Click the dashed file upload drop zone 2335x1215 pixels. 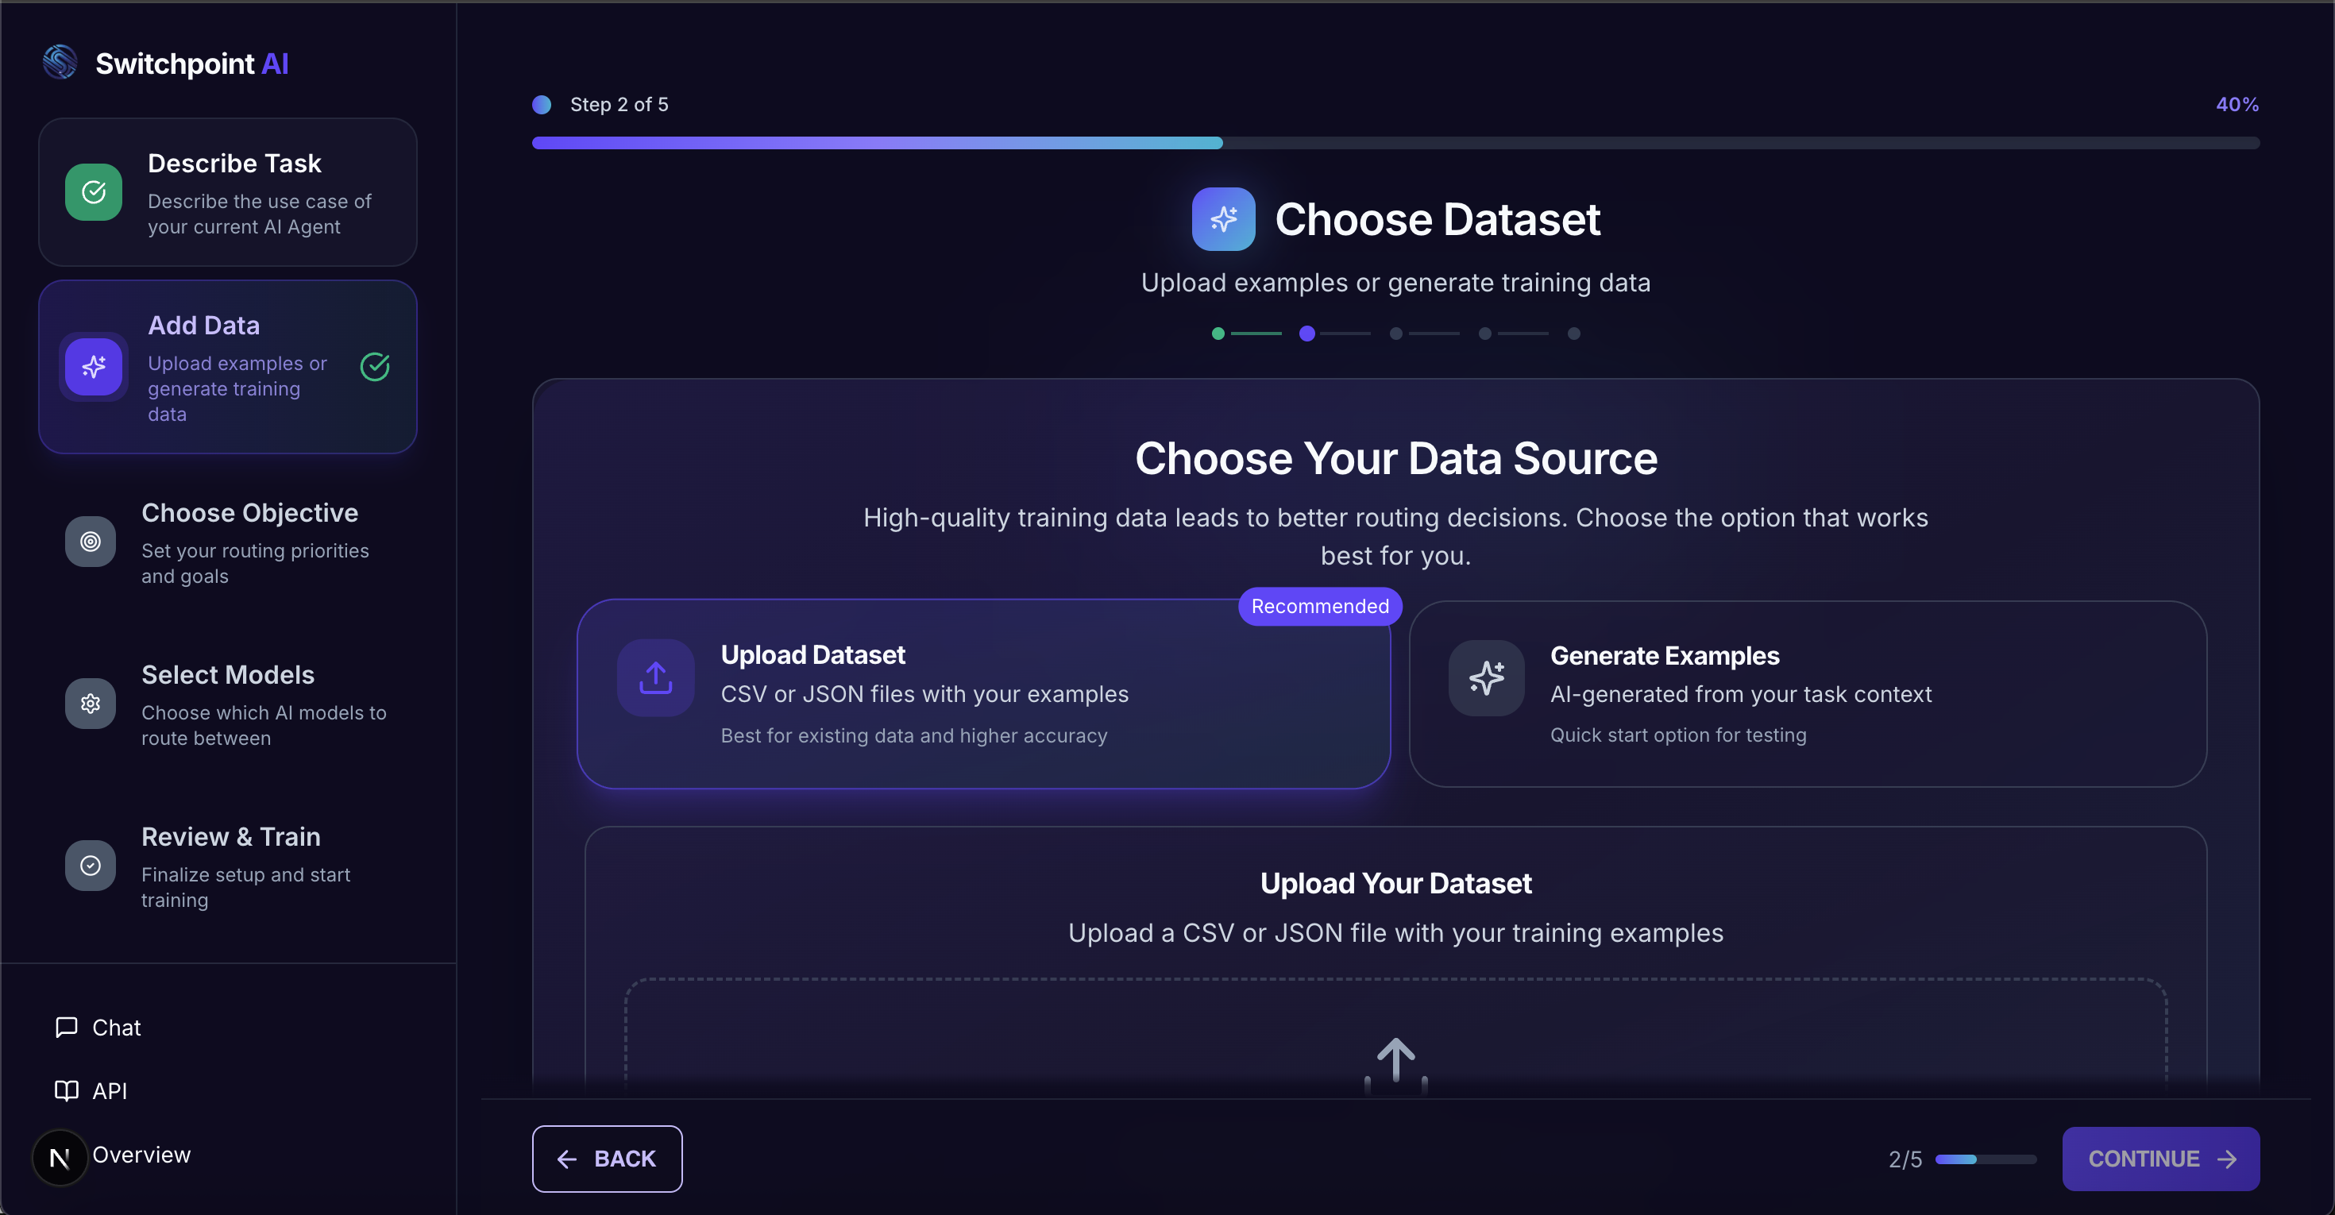(1396, 1036)
